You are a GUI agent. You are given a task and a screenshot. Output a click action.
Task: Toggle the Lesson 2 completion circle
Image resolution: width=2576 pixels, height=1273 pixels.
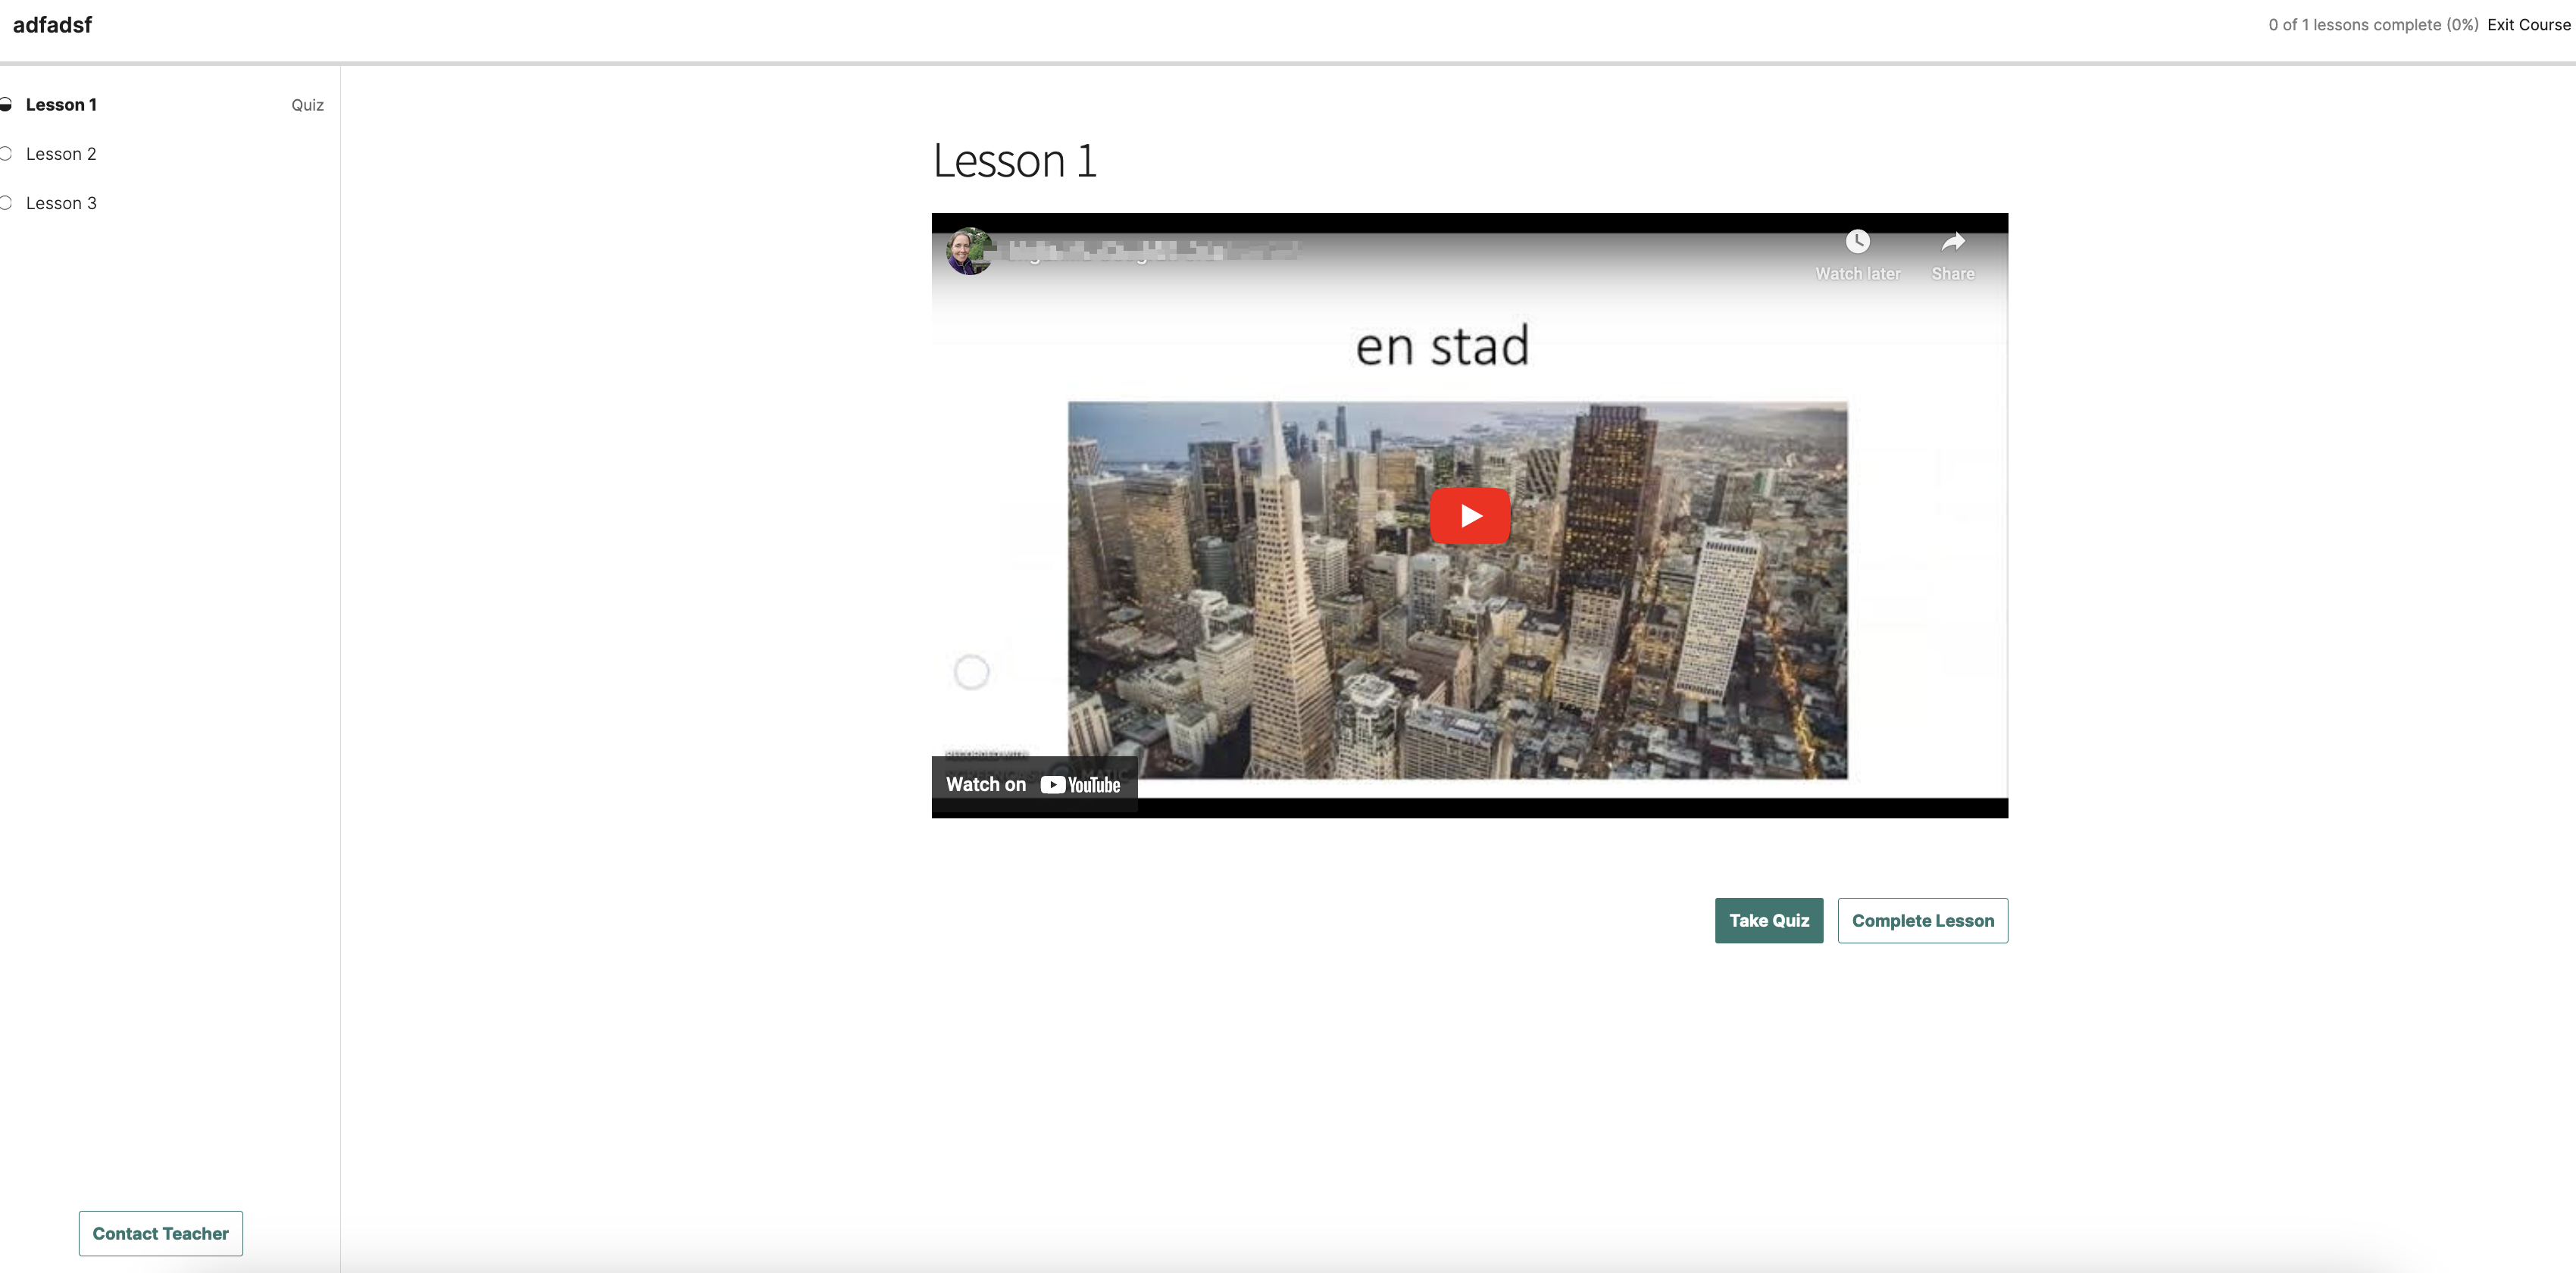5,154
